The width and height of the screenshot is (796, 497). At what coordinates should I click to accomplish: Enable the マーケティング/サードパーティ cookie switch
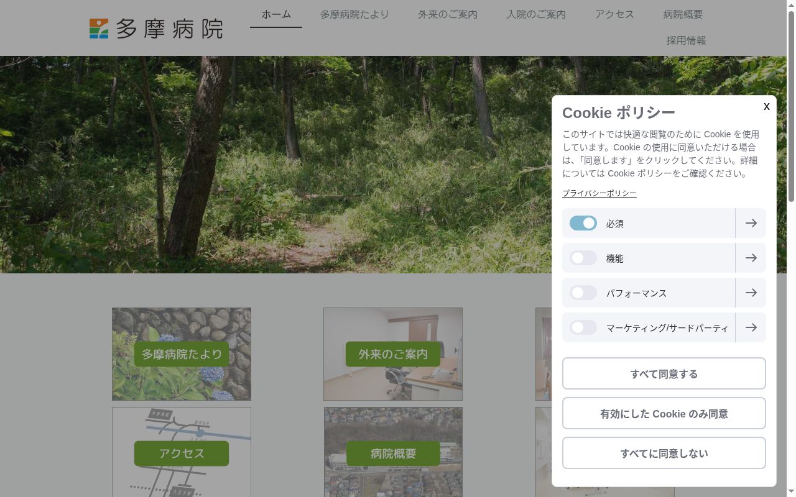click(583, 327)
